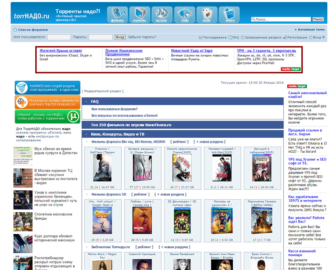Open VPS под Xrumer и SEO софт ad
The height and width of the screenshot is (270, 335).
click(307, 161)
